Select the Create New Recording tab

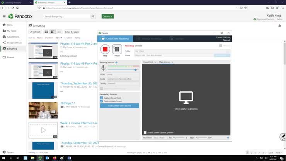click(x=115, y=39)
